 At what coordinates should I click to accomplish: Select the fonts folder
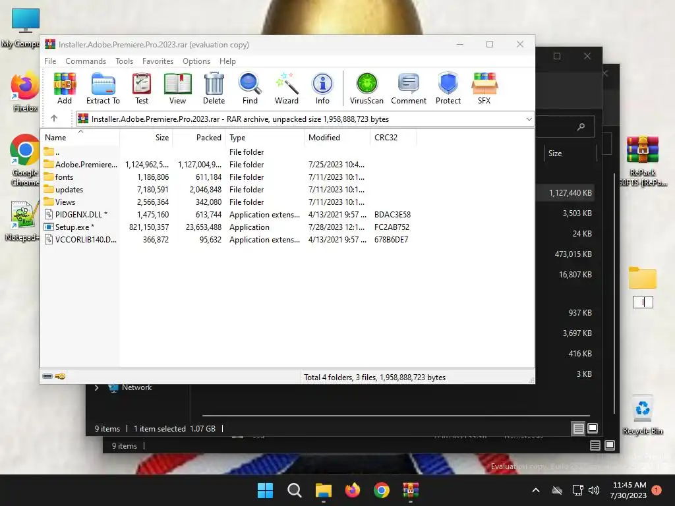(228, 177)
